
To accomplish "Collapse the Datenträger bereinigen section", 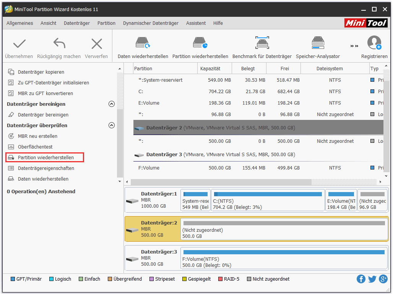I will pyautogui.click(x=112, y=104).
